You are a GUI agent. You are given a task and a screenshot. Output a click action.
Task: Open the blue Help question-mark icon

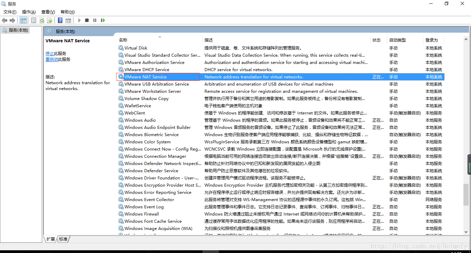click(x=60, y=20)
